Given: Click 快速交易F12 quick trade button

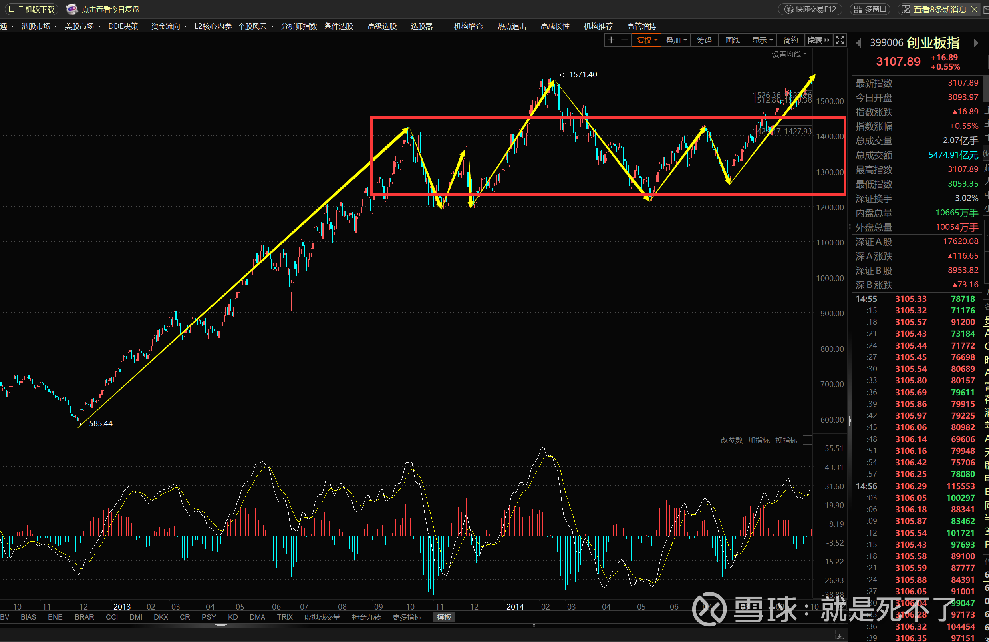Looking at the screenshot, I should [810, 9].
